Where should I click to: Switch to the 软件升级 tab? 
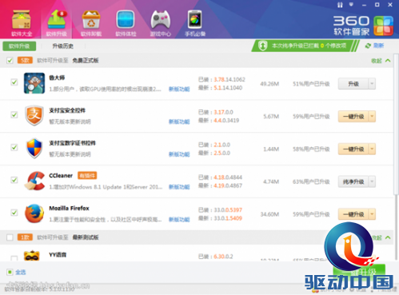click(19, 46)
